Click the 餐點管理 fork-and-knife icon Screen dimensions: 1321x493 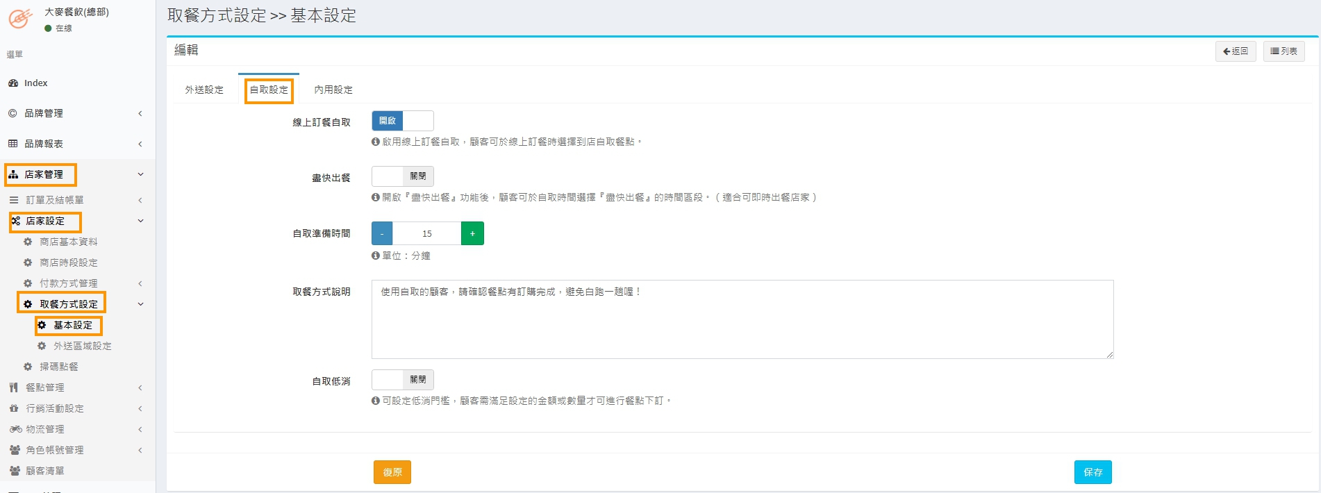pyautogui.click(x=14, y=387)
